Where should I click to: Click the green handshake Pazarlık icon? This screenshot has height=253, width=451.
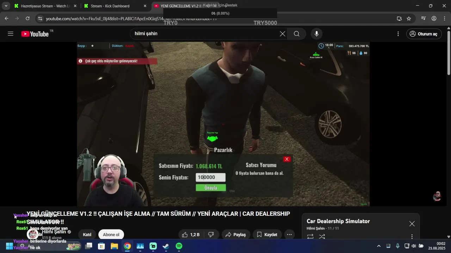[x=212, y=139]
